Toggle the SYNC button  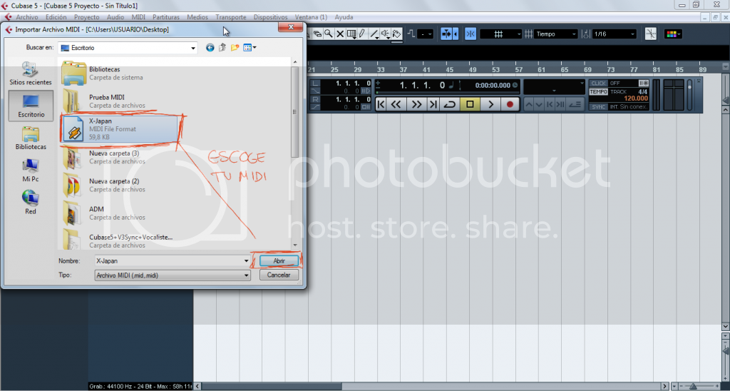(x=598, y=107)
